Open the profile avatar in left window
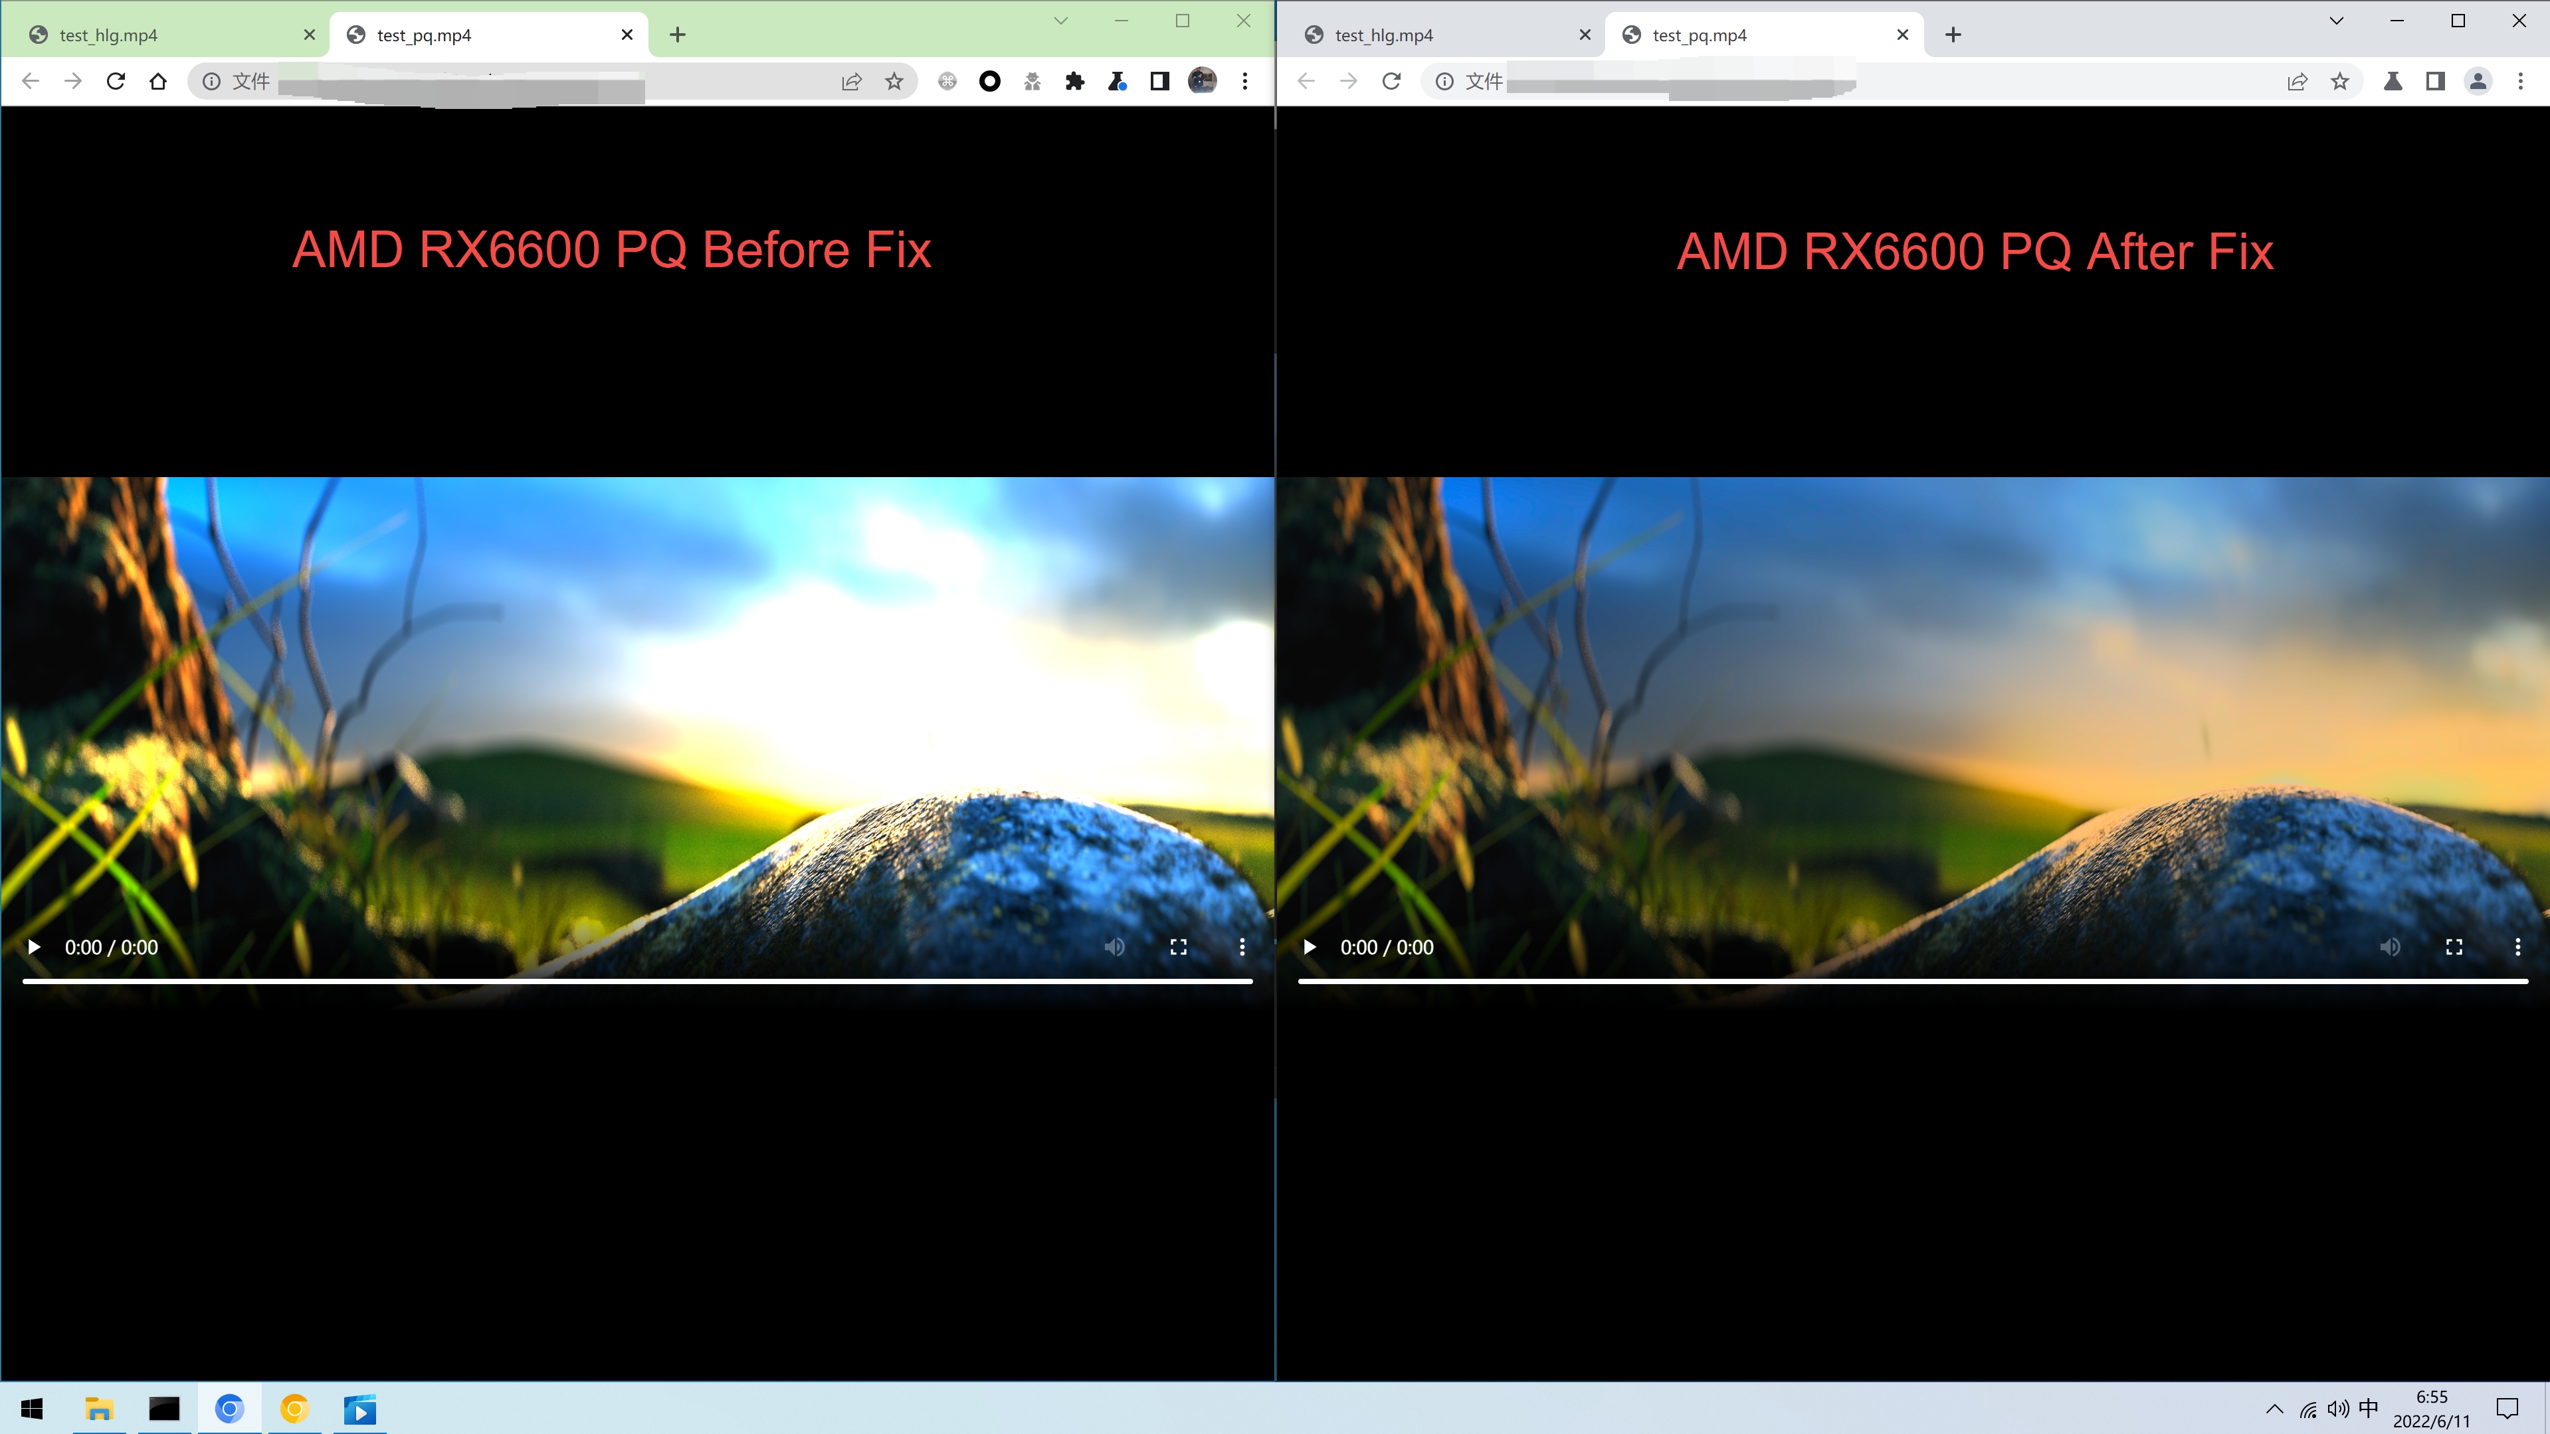The height and width of the screenshot is (1434, 2550). [x=1202, y=81]
